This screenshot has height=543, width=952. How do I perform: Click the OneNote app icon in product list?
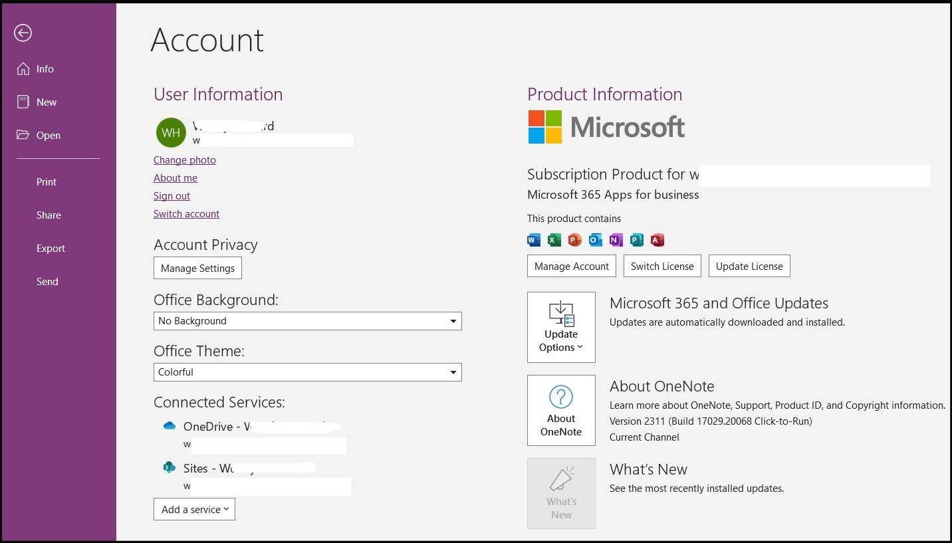click(616, 240)
